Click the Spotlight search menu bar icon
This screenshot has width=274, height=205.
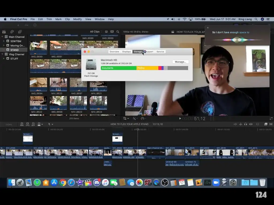click(x=256, y=19)
